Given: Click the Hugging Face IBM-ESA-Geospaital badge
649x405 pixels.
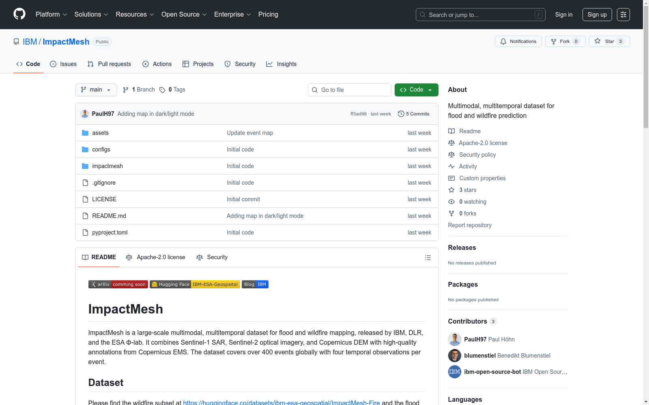Looking at the screenshot, I should [x=195, y=284].
